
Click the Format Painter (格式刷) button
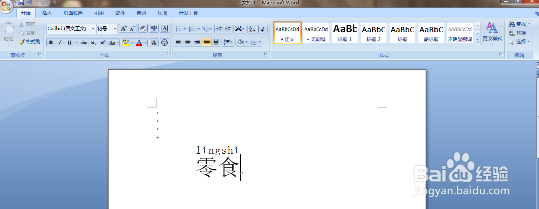click(30, 41)
